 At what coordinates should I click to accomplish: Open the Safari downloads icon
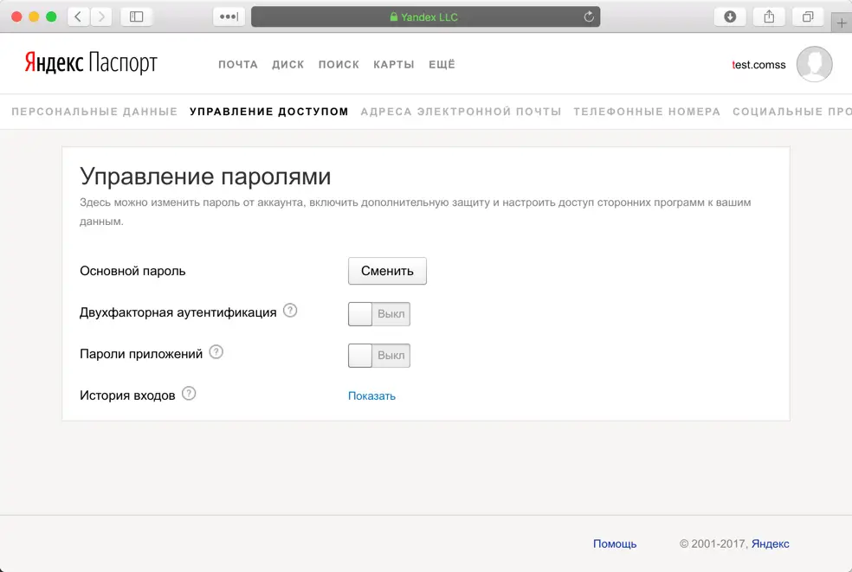click(730, 16)
